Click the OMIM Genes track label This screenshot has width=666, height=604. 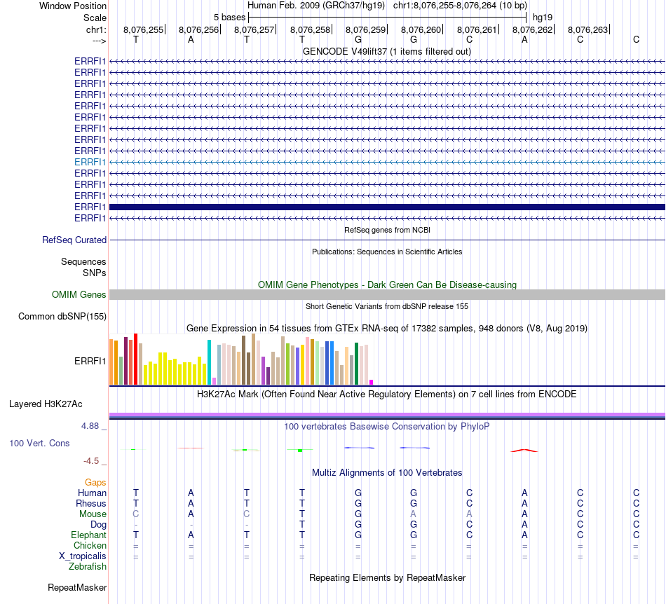pyautogui.click(x=79, y=294)
